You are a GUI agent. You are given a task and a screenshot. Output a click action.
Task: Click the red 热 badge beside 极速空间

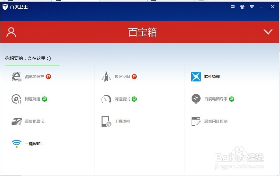(134, 77)
